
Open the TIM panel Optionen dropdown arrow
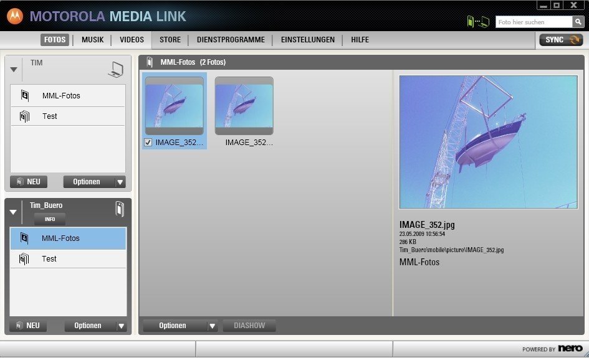(x=120, y=182)
